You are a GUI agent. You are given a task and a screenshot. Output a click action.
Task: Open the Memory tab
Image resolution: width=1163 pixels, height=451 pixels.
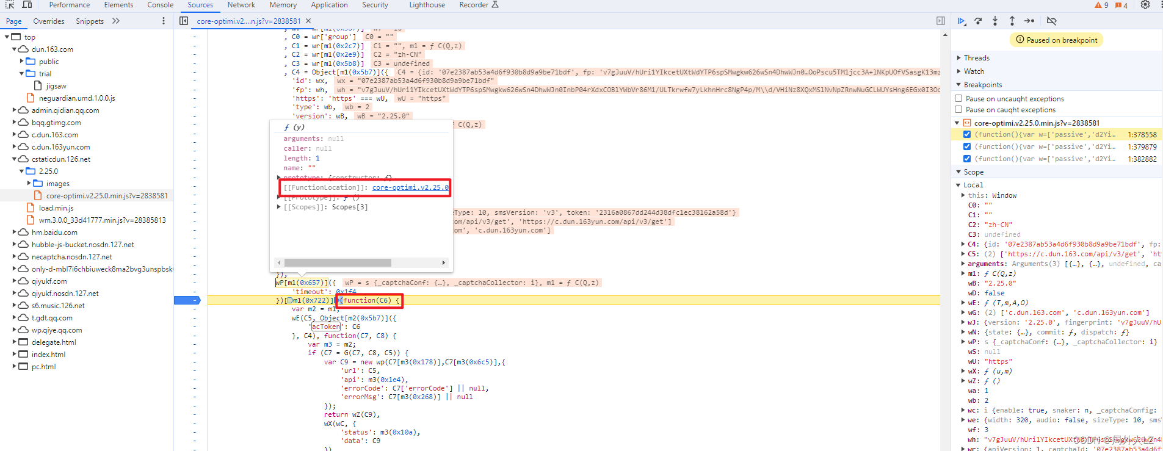[x=283, y=5]
